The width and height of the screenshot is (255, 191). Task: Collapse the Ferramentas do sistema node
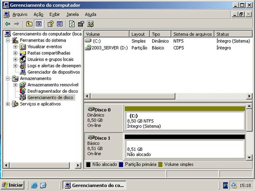[x=8, y=40]
